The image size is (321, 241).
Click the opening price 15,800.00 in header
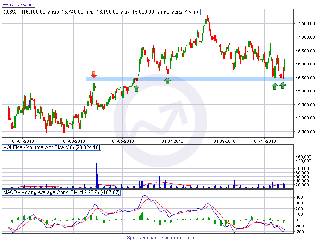click(x=143, y=12)
